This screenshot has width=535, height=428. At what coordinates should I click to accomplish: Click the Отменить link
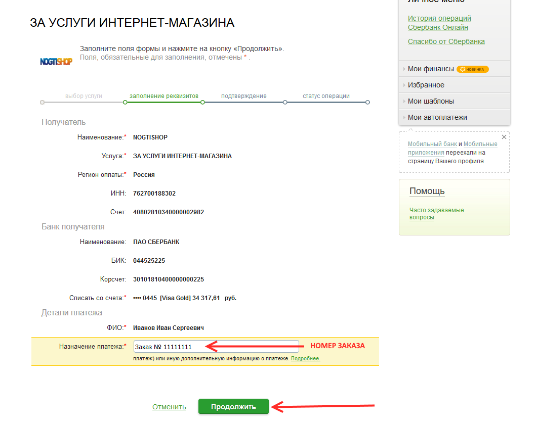point(169,407)
